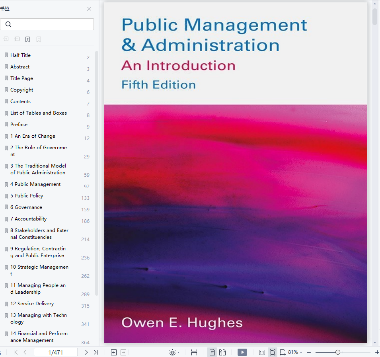
Task: Click the previous view back arrow
Action: pyautogui.click(x=114, y=352)
